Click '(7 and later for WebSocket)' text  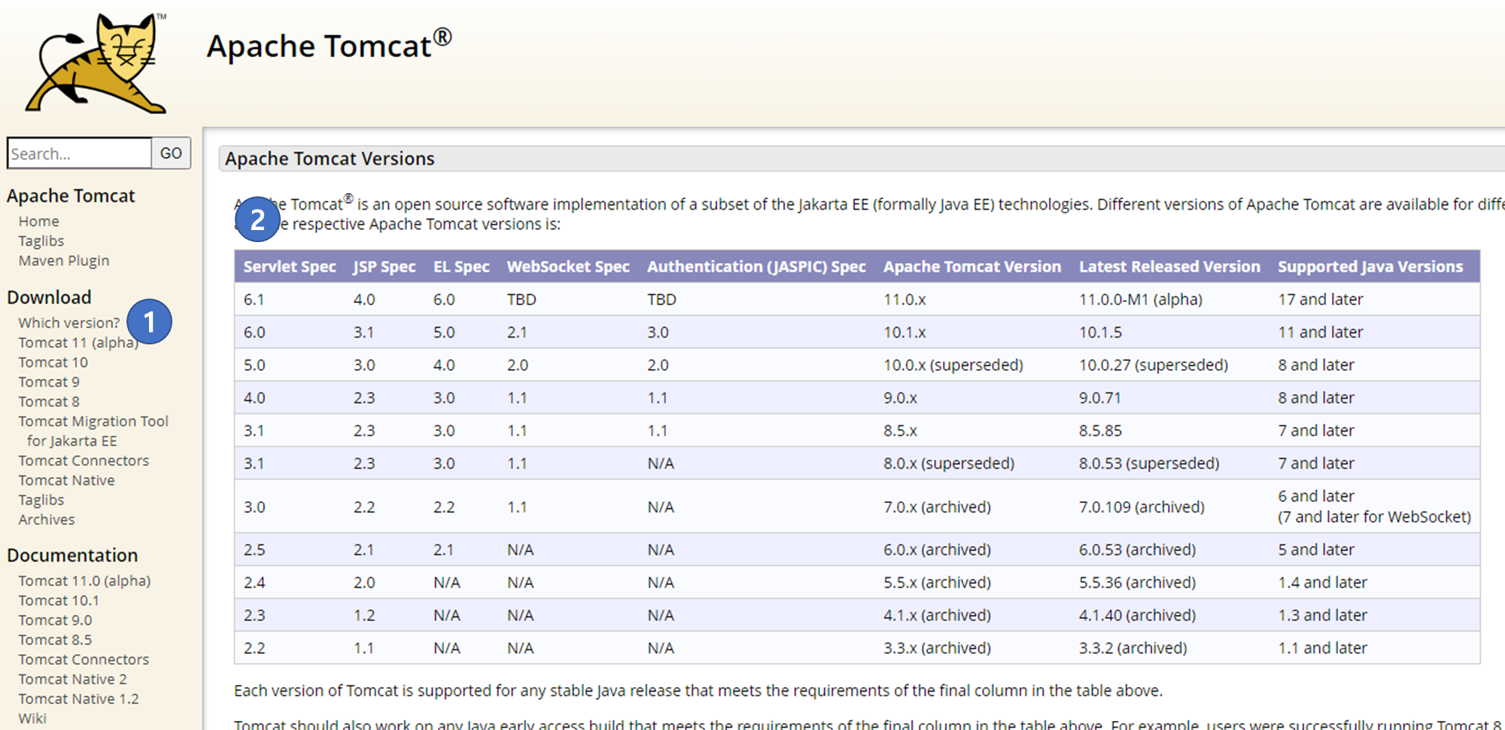[1374, 516]
